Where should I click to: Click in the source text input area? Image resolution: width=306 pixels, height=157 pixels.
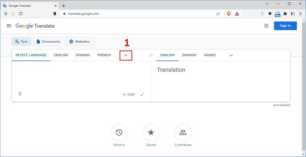pyautogui.click(x=76, y=75)
